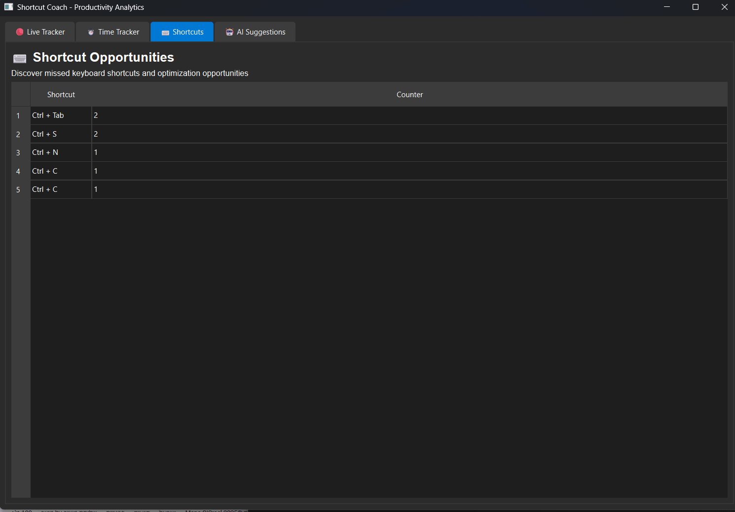This screenshot has height=512, width=735.
Task: Click the robot icon on AI Suggestions tab
Action: (x=229, y=32)
